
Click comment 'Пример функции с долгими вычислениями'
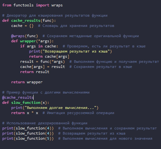click(46, 92)
